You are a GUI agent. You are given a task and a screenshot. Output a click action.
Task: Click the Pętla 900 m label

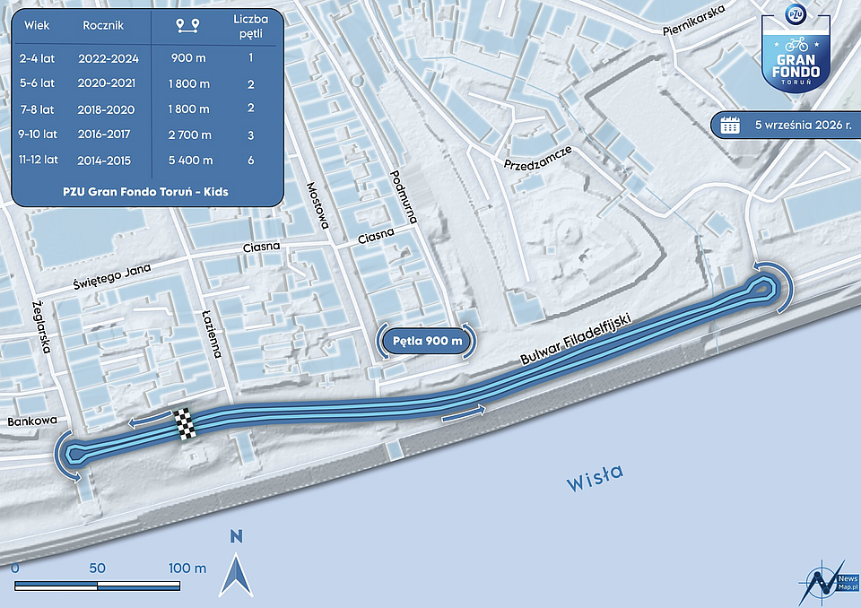428,341
